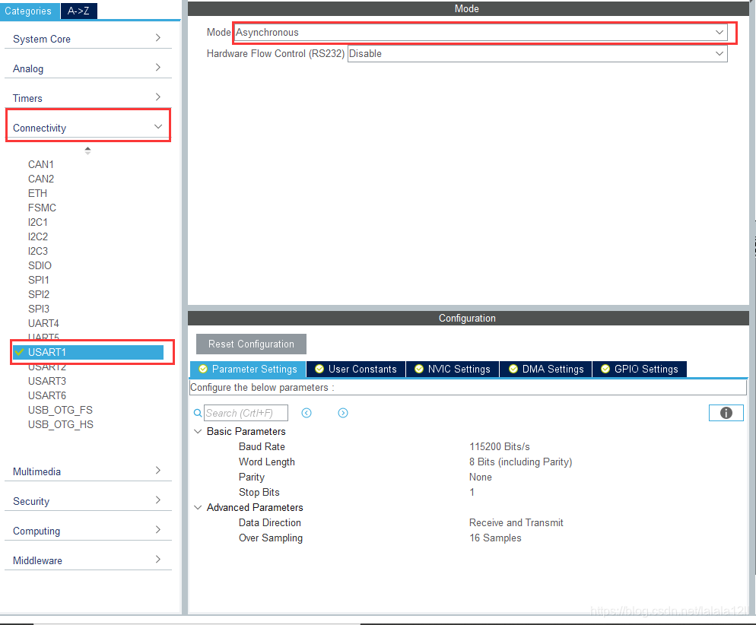Collapse the Basic Parameters group

pos(198,431)
